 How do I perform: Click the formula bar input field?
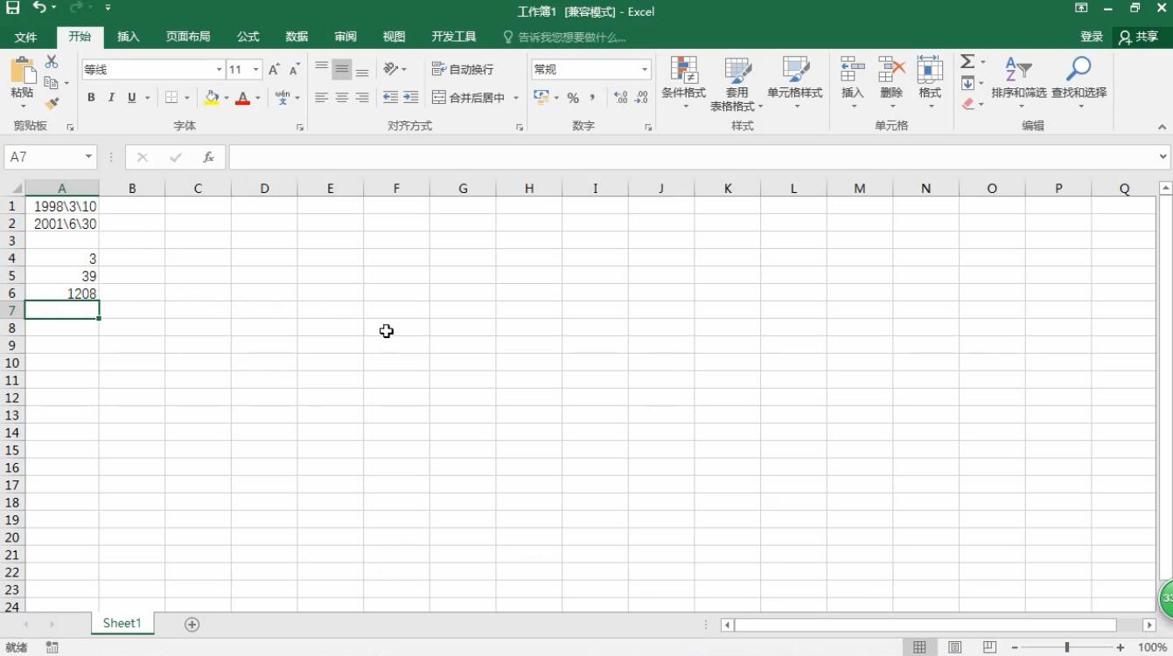691,157
